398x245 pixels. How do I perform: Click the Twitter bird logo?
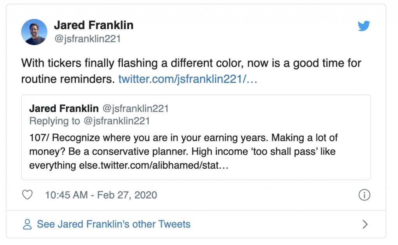click(364, 26)
